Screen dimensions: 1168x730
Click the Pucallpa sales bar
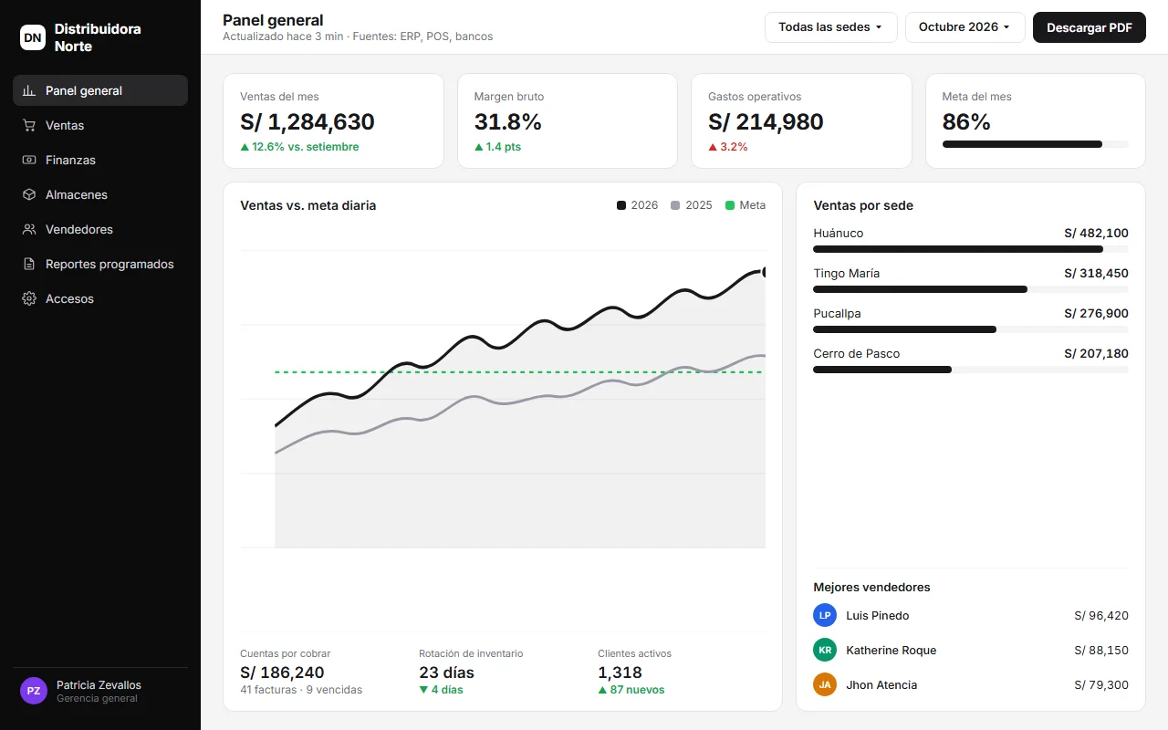(971, 329)
